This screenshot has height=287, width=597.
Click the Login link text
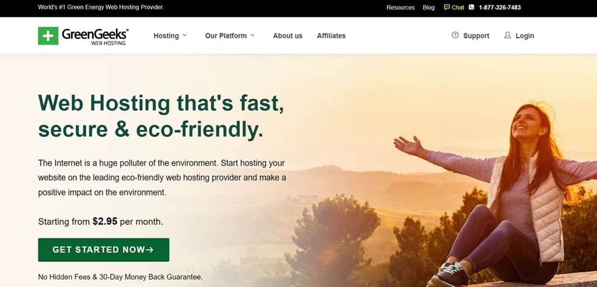click(x=525, y=36)
